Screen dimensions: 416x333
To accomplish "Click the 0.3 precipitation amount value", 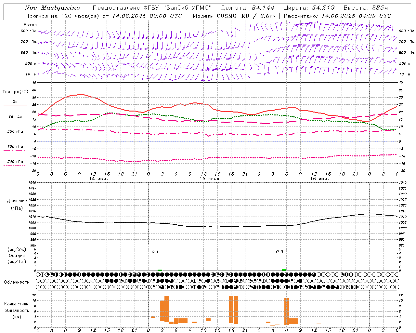I will click(279, 252).
